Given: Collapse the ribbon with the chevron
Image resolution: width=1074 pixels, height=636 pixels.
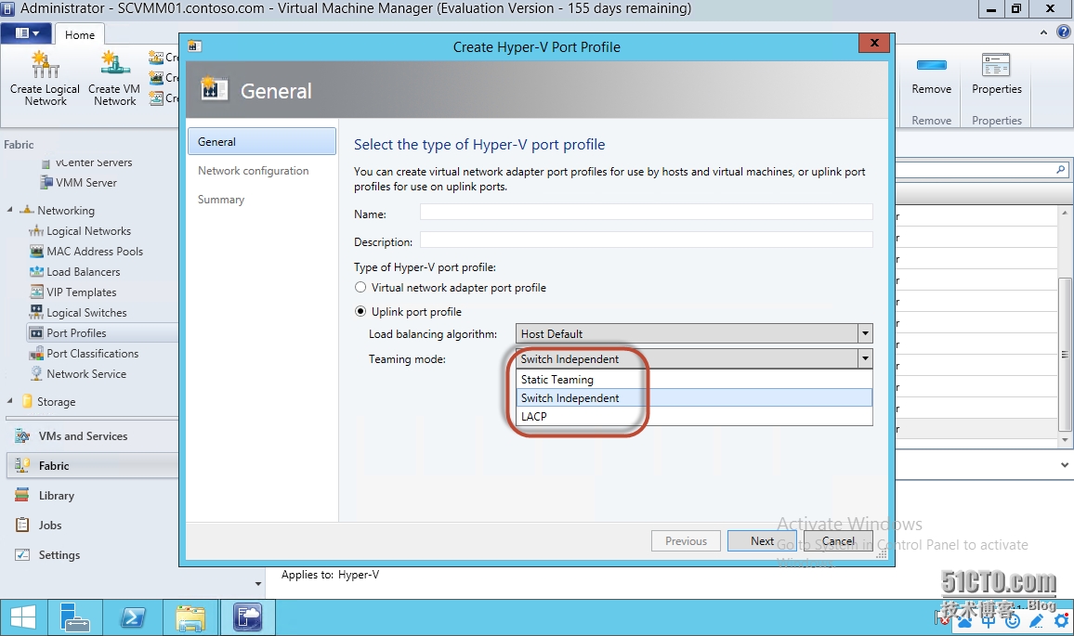Looking at the screenshot, I should pyautogui.click(x=1043, y=32).
